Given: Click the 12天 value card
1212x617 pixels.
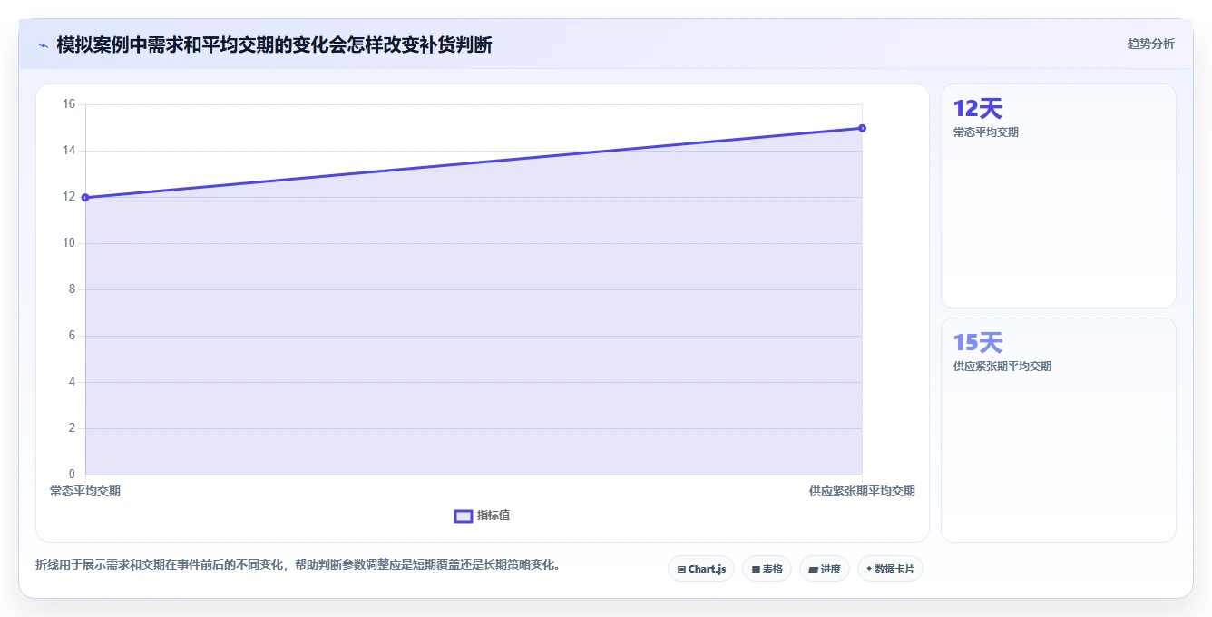Looking at the screenshot, I should (1058, 196).
